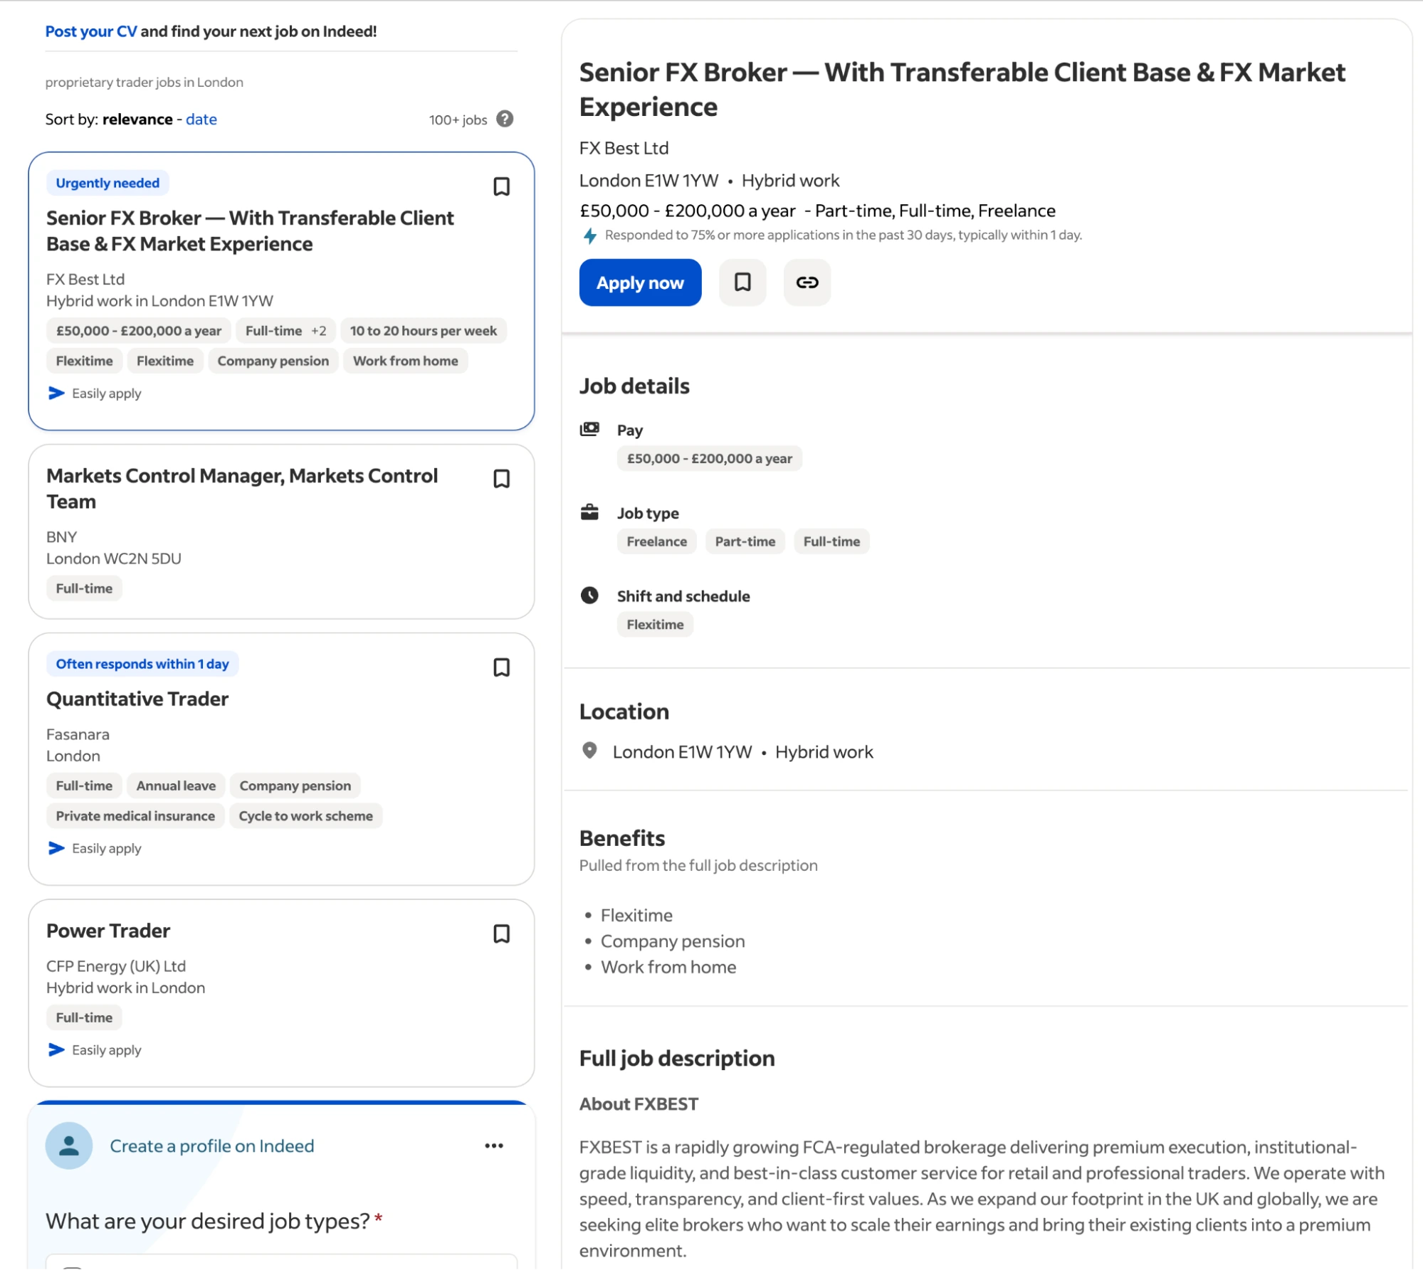
Task: Save the Power Trader job posting
Action: pos(501,933)
